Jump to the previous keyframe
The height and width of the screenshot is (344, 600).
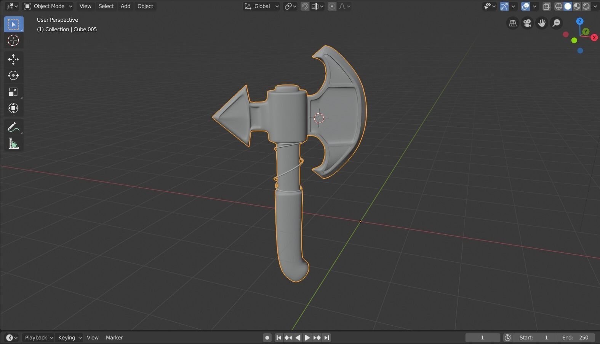point(288,338)
